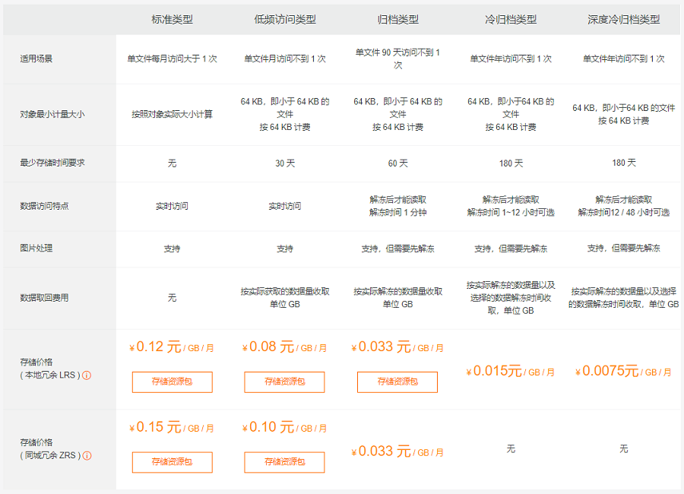Click the 单文件每月访问大于 1 次 cell

pos(172,59)
